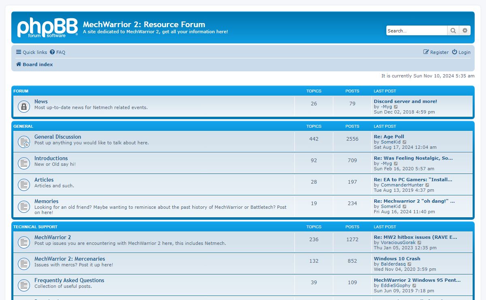Open the Introductions forum

click(51, 158)
